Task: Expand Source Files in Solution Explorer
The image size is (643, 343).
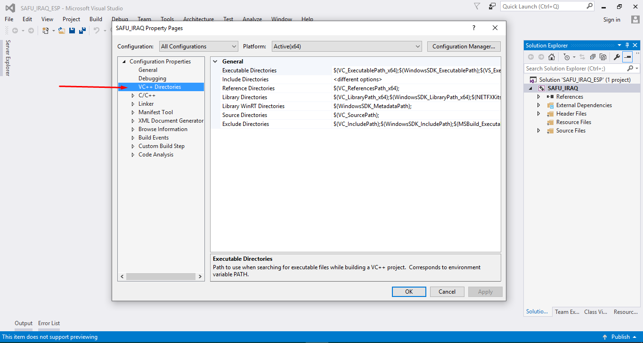Action: click(539, 131)
